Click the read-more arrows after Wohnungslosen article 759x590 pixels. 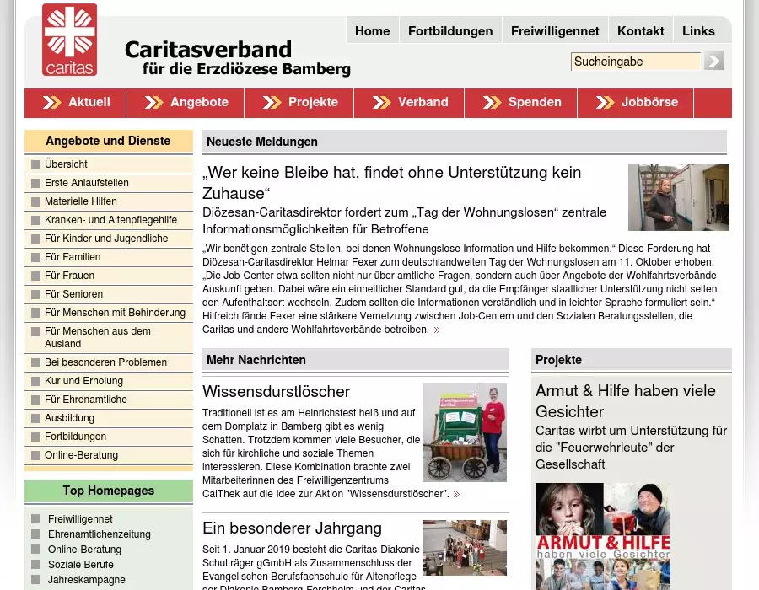point(437,330)
